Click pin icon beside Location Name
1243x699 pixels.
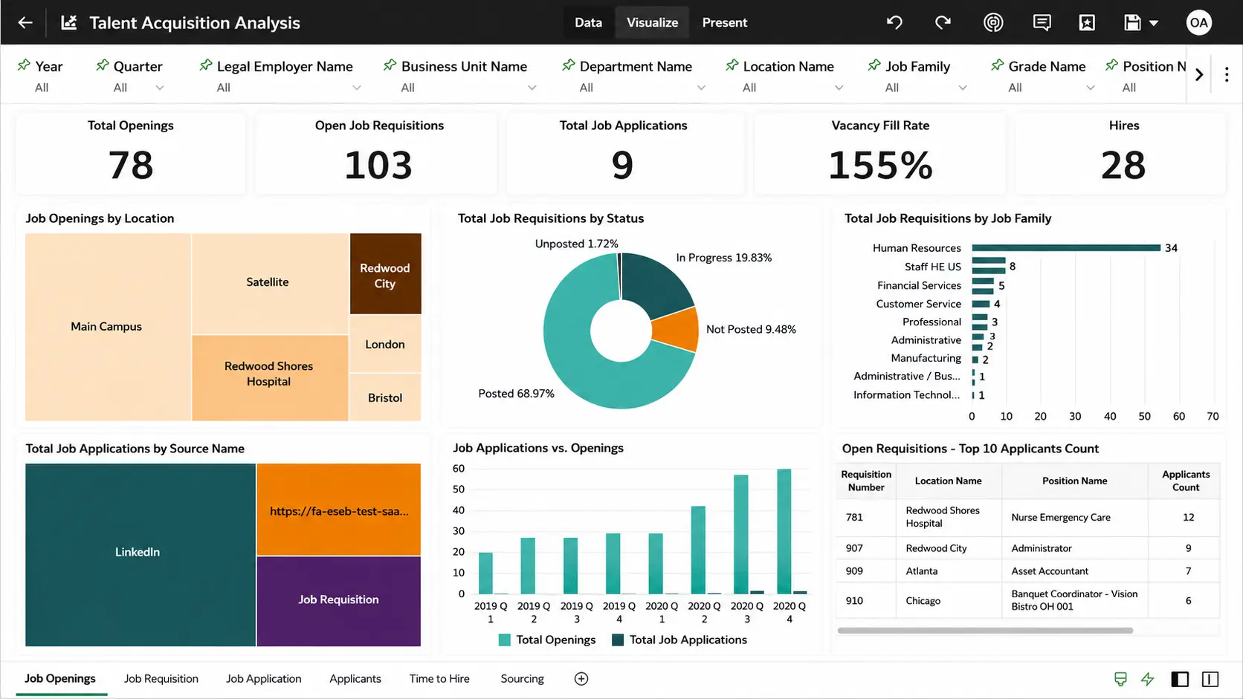tap(732, 65)
